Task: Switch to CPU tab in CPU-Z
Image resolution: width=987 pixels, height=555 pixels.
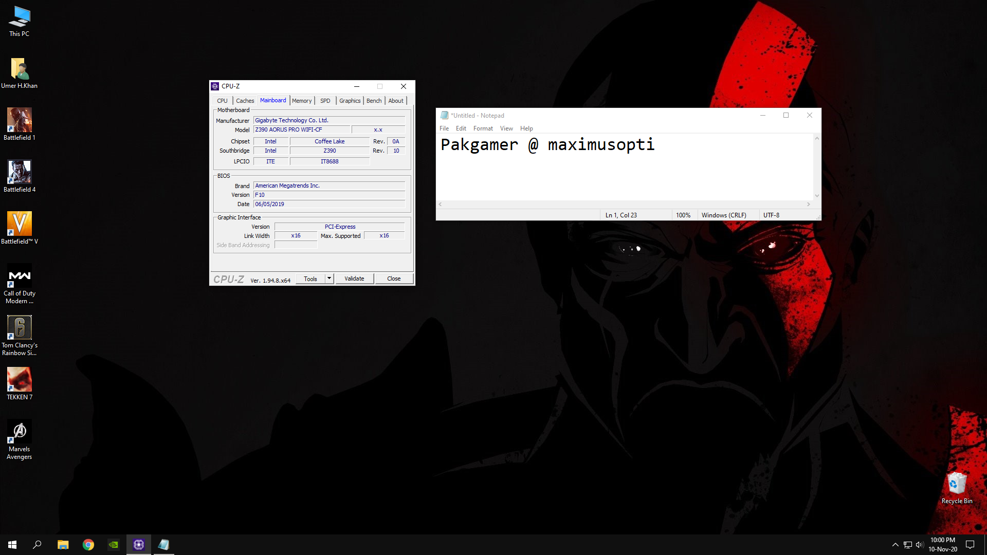Action: point(222,101)
